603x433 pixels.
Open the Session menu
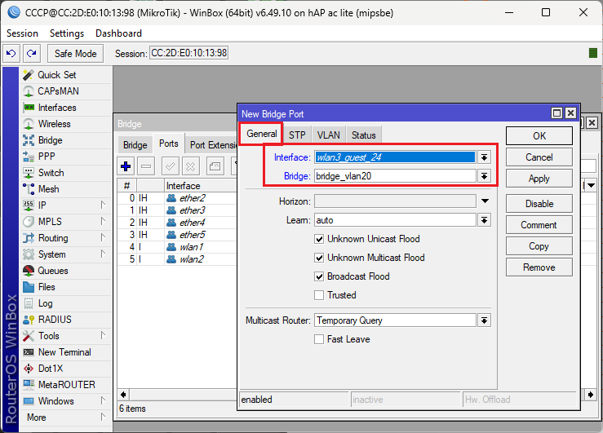tap(22, 33)
